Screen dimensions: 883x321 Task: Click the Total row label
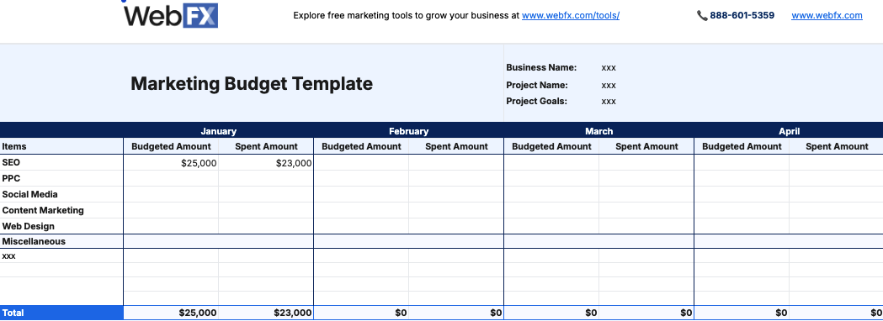tap(61, 313)
